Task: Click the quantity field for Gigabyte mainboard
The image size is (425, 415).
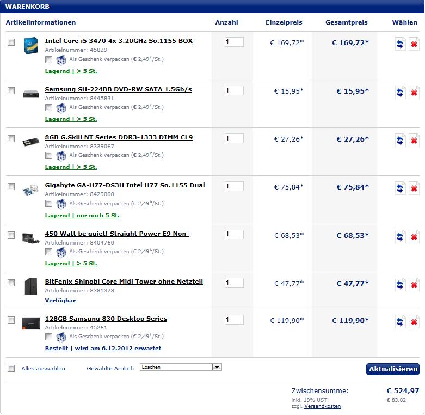Action: click(234, 186)
